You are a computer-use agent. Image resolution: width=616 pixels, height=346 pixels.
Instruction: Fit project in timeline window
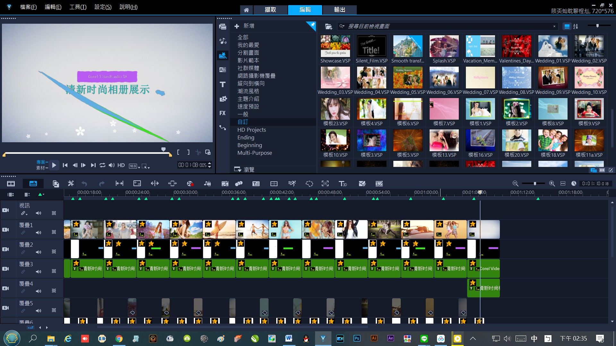click(x=563, y=184)
